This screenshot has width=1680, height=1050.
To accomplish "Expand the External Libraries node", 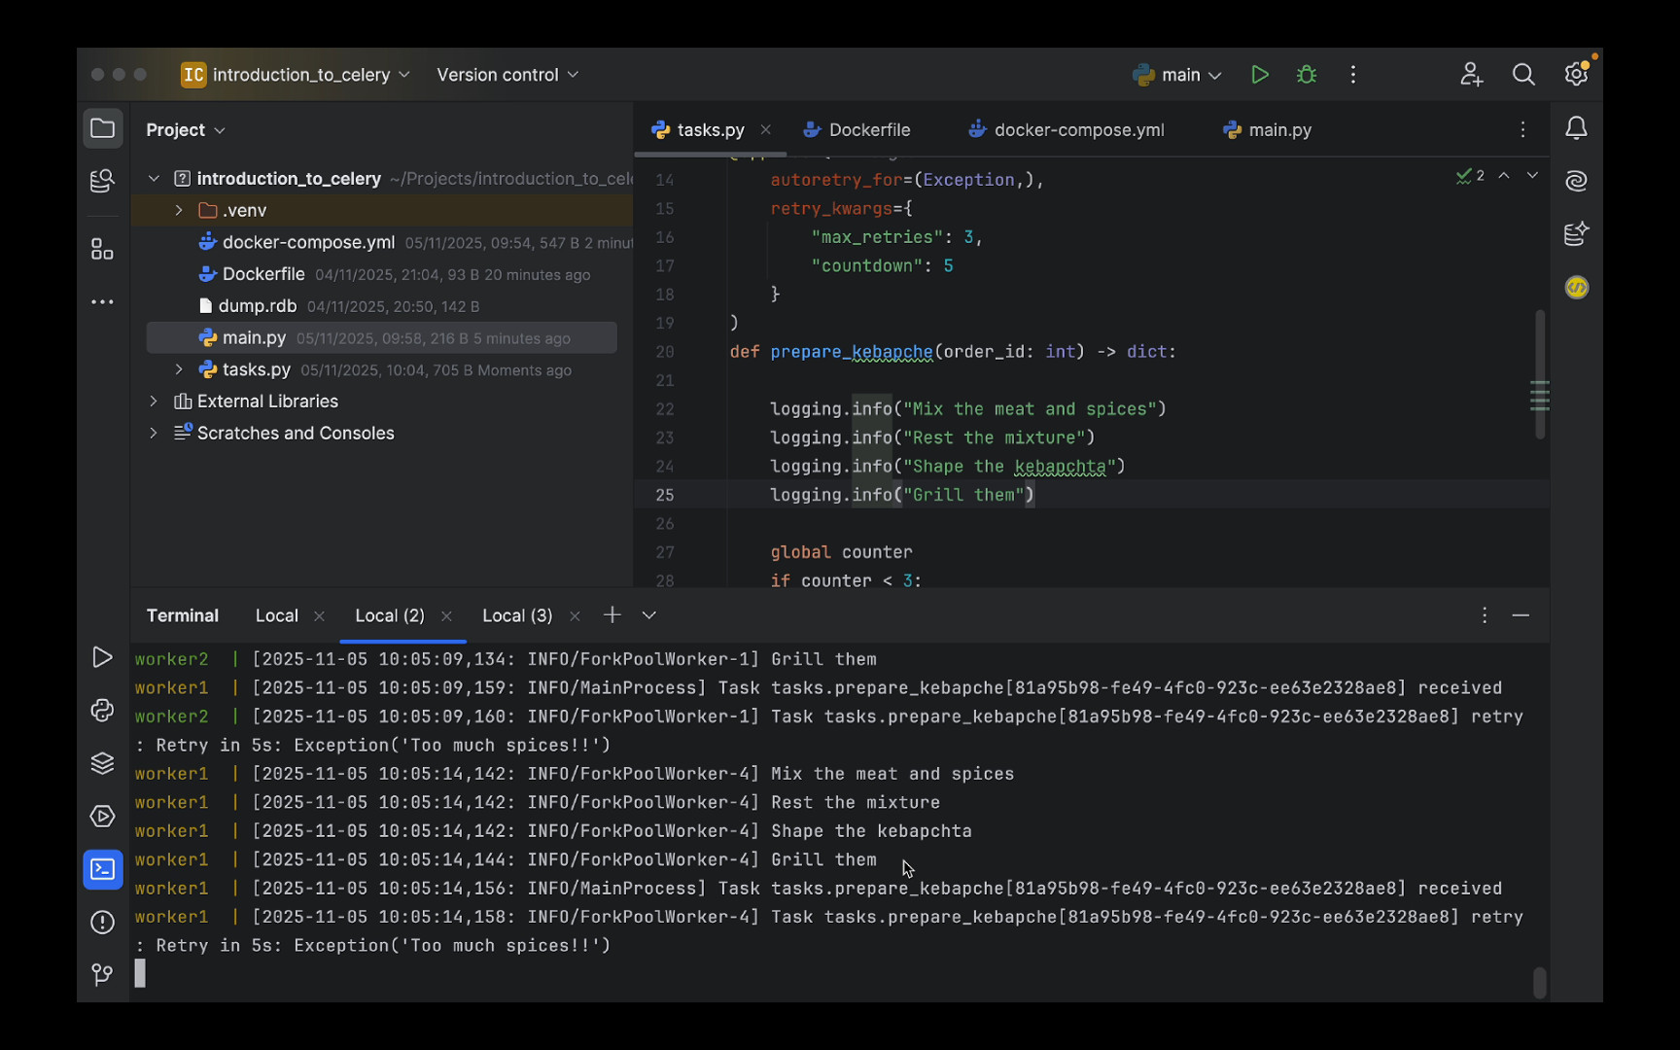I will pyautogui.click(x=154, y=402).
